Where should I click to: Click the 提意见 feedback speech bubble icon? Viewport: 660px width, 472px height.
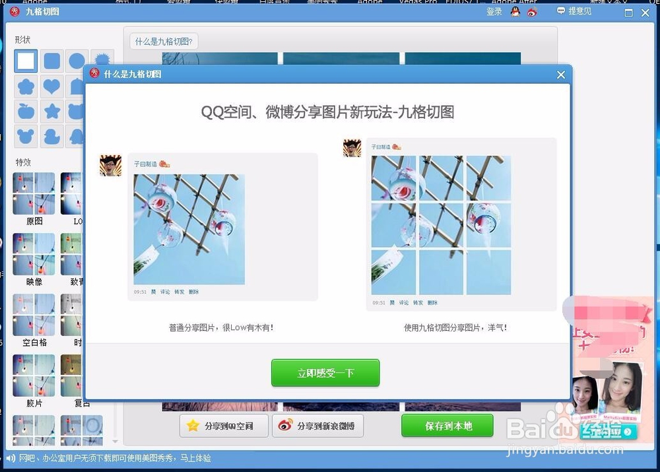click(559, 11)
